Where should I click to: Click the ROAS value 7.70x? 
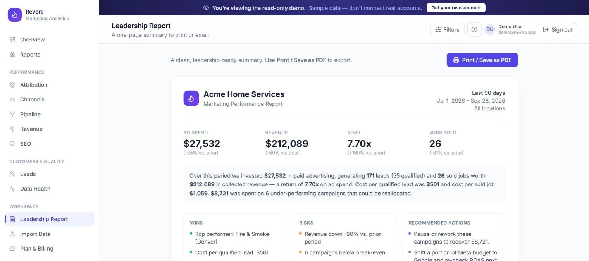[x=359, y=144]
